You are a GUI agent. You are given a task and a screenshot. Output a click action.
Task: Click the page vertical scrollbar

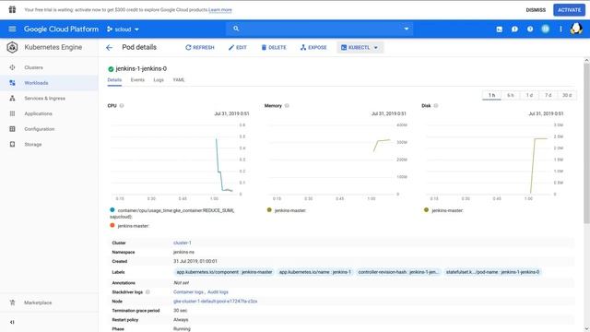[586, 143]
